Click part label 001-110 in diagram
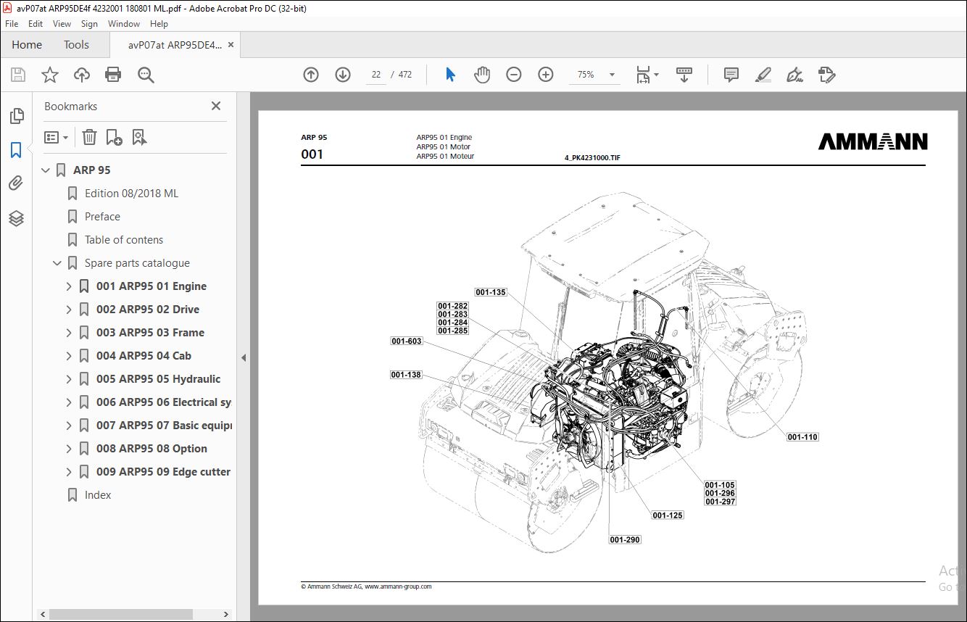This screenshot has width=967, height=622. [x=802, y=437]
